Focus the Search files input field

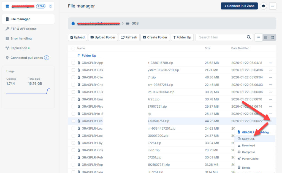tap(220, 37)
